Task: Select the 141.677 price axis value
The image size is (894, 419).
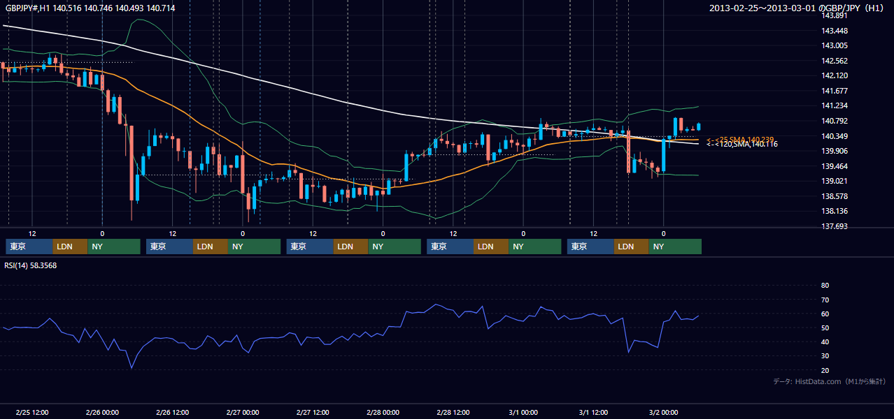Action: point(835,91)
